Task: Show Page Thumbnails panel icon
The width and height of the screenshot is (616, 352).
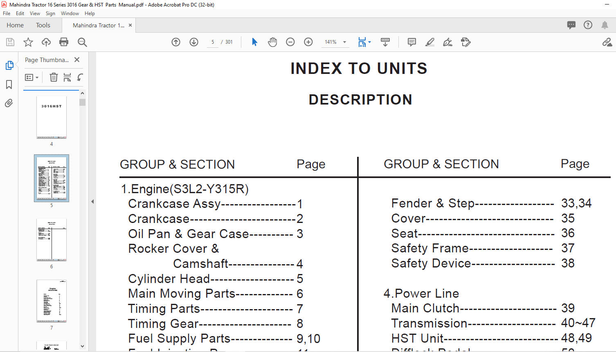Action: [x=9, y=65]
